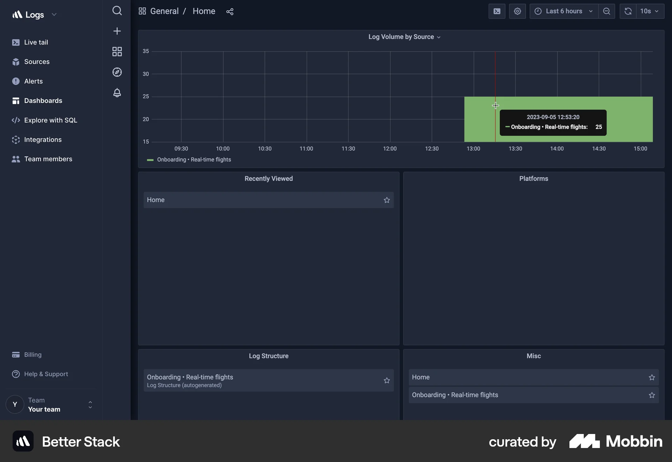
Task: Open the Alerts page
Action: coord(34,81)
